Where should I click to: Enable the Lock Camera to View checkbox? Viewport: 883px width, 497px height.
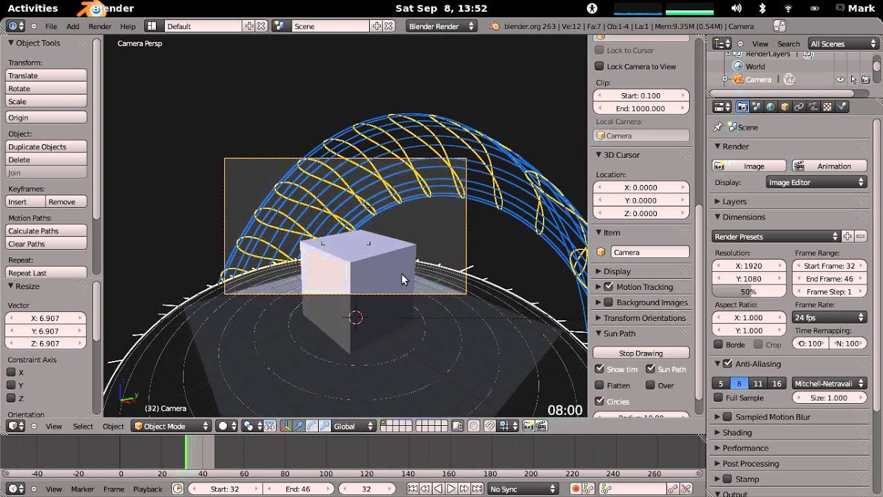coord(599,66)
